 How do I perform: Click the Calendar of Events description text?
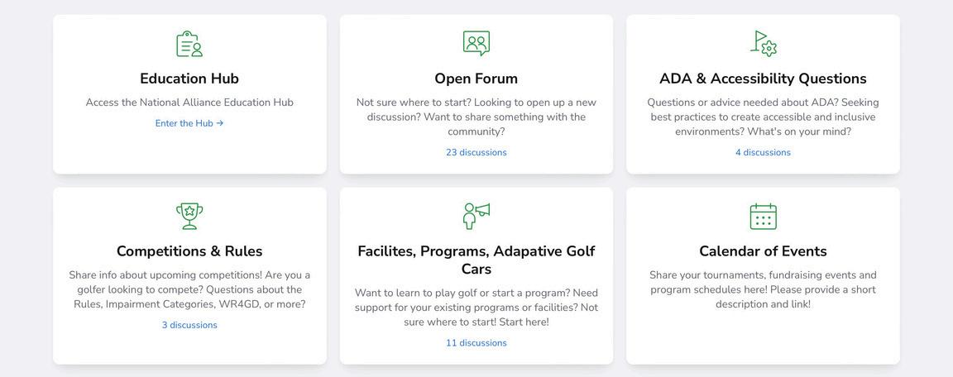(x=763, y=289)
